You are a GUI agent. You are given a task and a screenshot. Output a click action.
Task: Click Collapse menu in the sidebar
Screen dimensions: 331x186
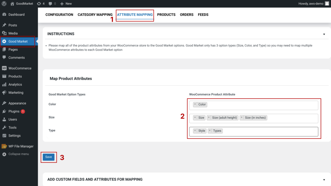[x=18, y=154]
